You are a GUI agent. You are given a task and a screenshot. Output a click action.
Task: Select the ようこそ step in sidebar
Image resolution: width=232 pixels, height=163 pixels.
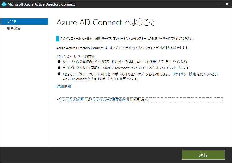pyautogui.click(x=24, y=21)
